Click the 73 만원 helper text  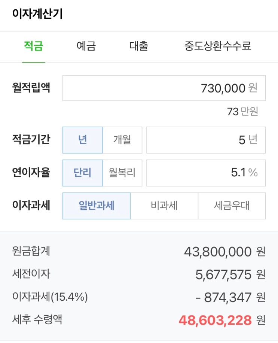click(242, 112)
